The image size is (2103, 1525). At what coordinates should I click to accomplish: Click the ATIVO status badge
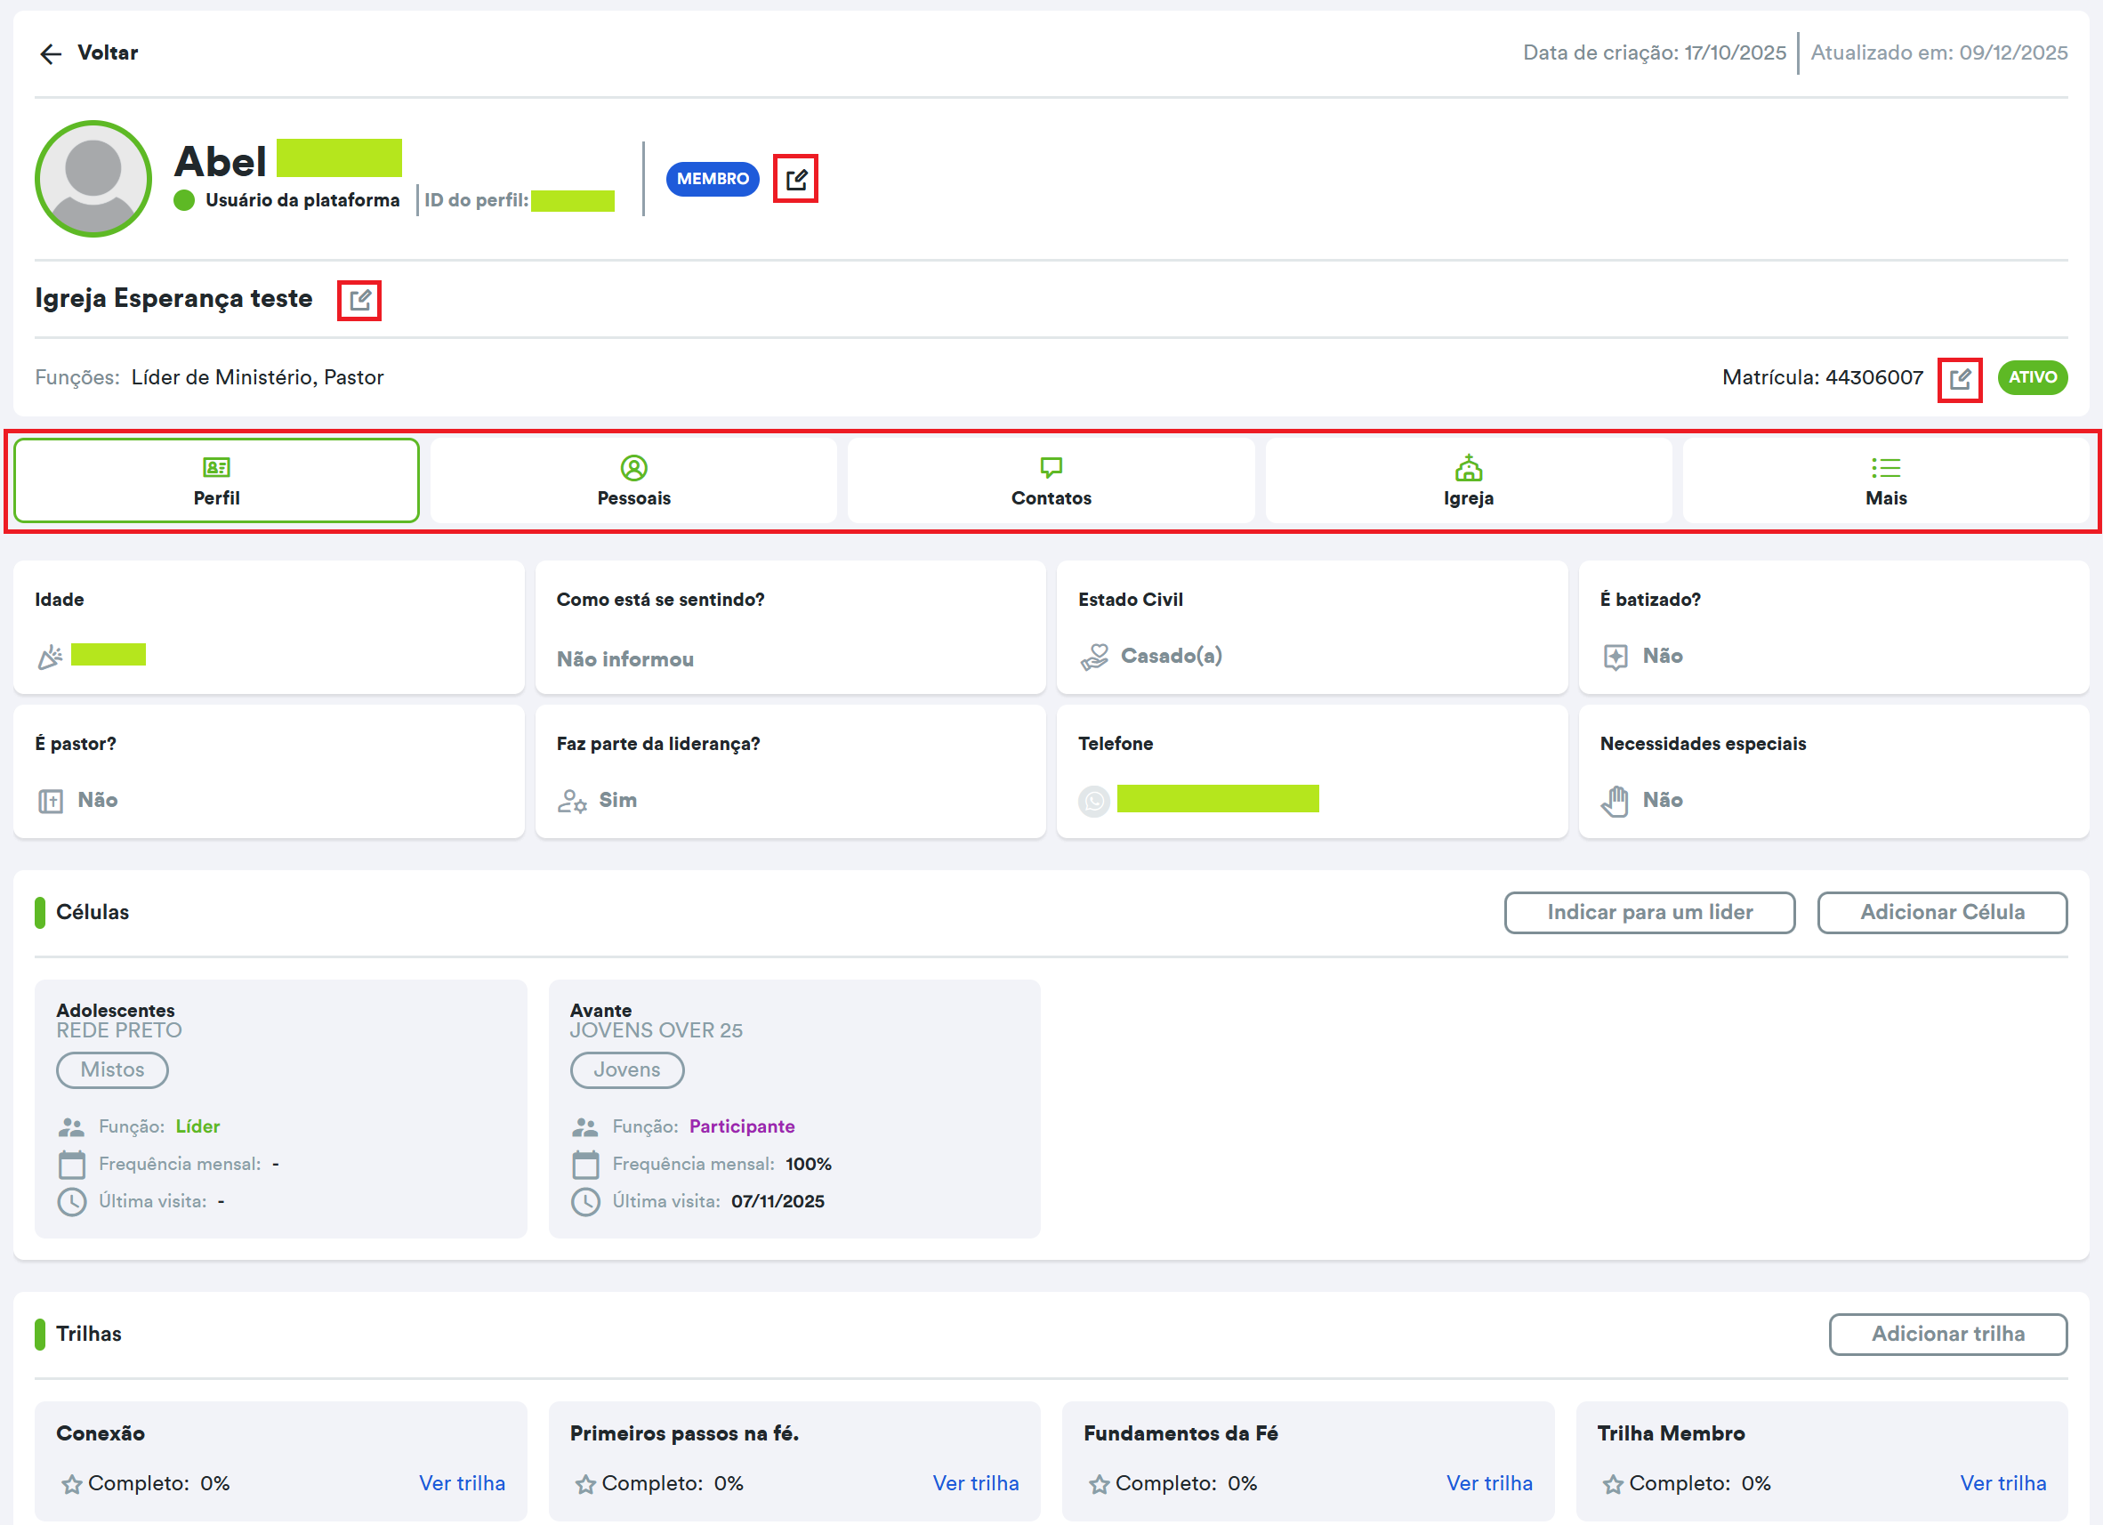point(2032,377)
